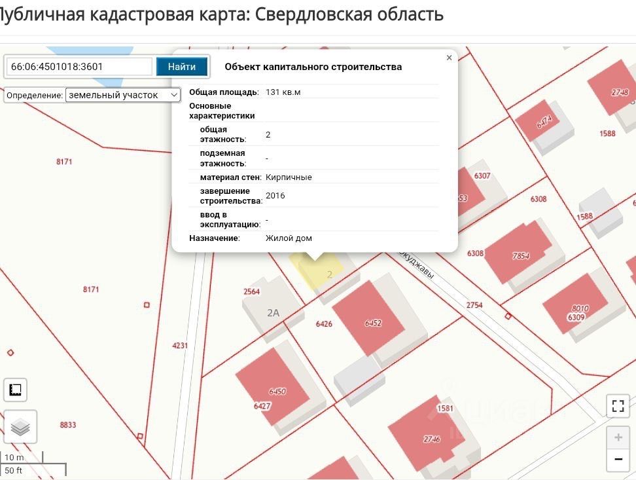Zoom in with the plus button
This screenshot has height=480, width=636.
(618, 437)
